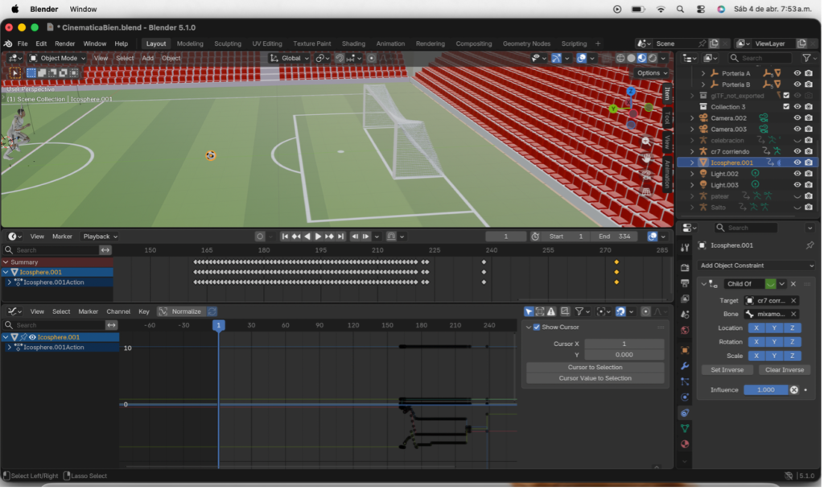Screen dimensions: 824x490
Task: Hide Camera.002 in viewport via eye icon
Action: [x=797, y=118]
